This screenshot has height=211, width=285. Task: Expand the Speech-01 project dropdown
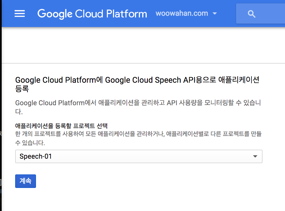(x=139, y=156)
